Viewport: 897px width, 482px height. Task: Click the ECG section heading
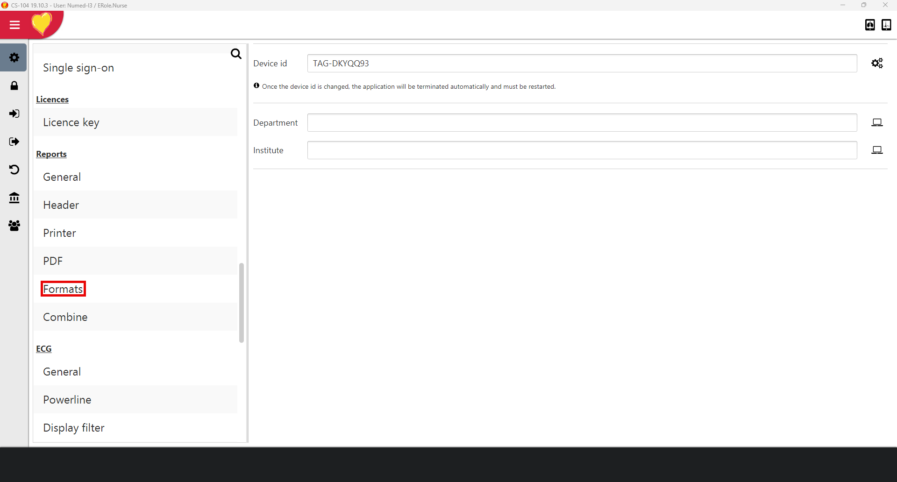44,349
